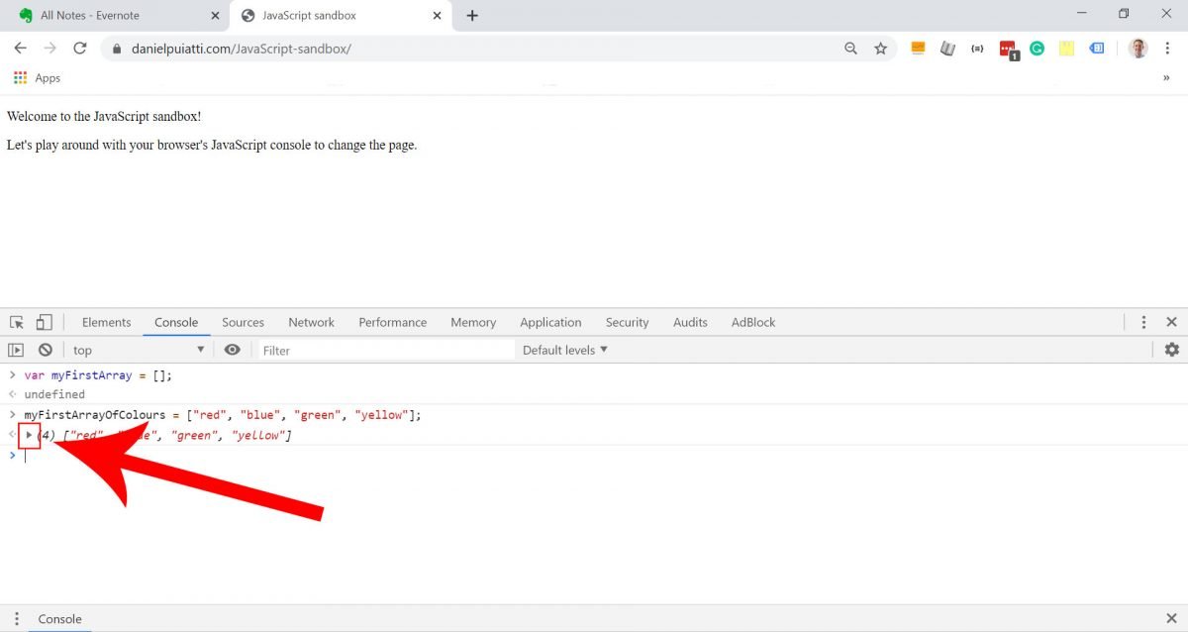Open the JavaScript context 'top' dropdown
The height and width of the screenshot is (632, 1188).
(x=139, y=350)
